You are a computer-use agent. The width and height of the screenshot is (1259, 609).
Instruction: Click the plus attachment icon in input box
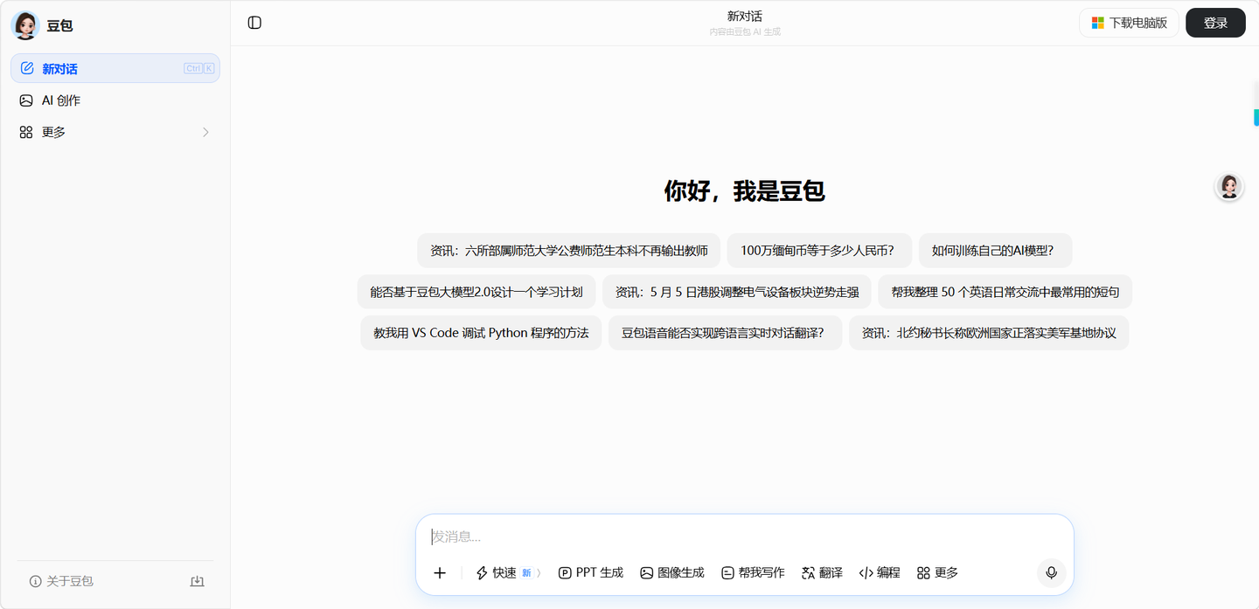tap(440, 573)
